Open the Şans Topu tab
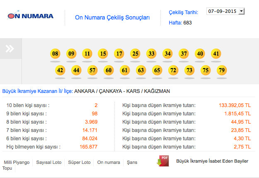Viewport: 259px width, 178px height. (132, 163)
